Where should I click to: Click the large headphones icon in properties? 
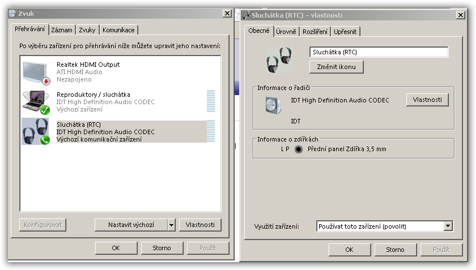pyautogui.click(x=279, y=59)
